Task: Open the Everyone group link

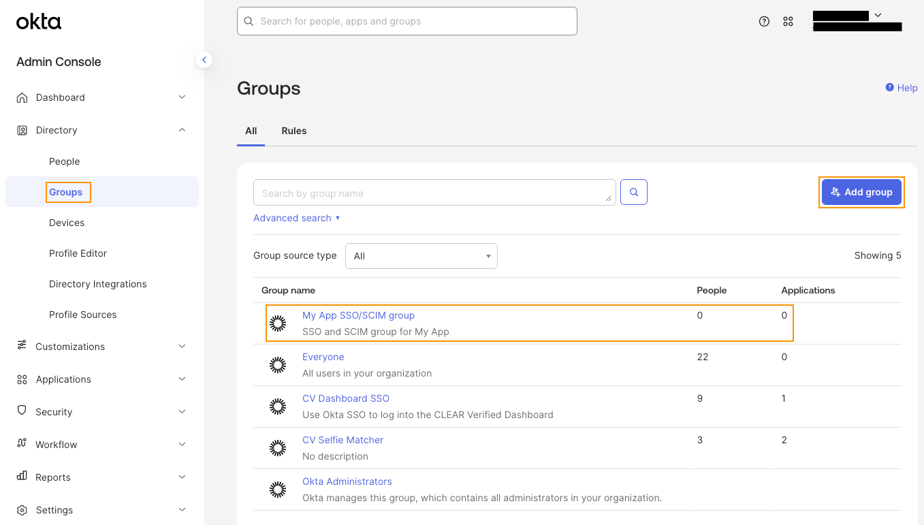Action: click(x=323, y=357)
